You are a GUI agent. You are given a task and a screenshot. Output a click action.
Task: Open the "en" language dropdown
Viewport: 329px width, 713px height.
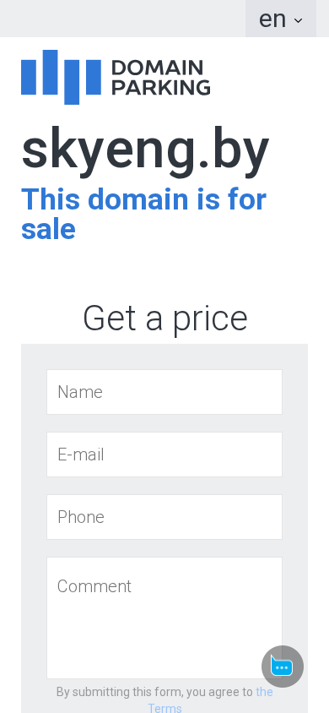point(280,19)
